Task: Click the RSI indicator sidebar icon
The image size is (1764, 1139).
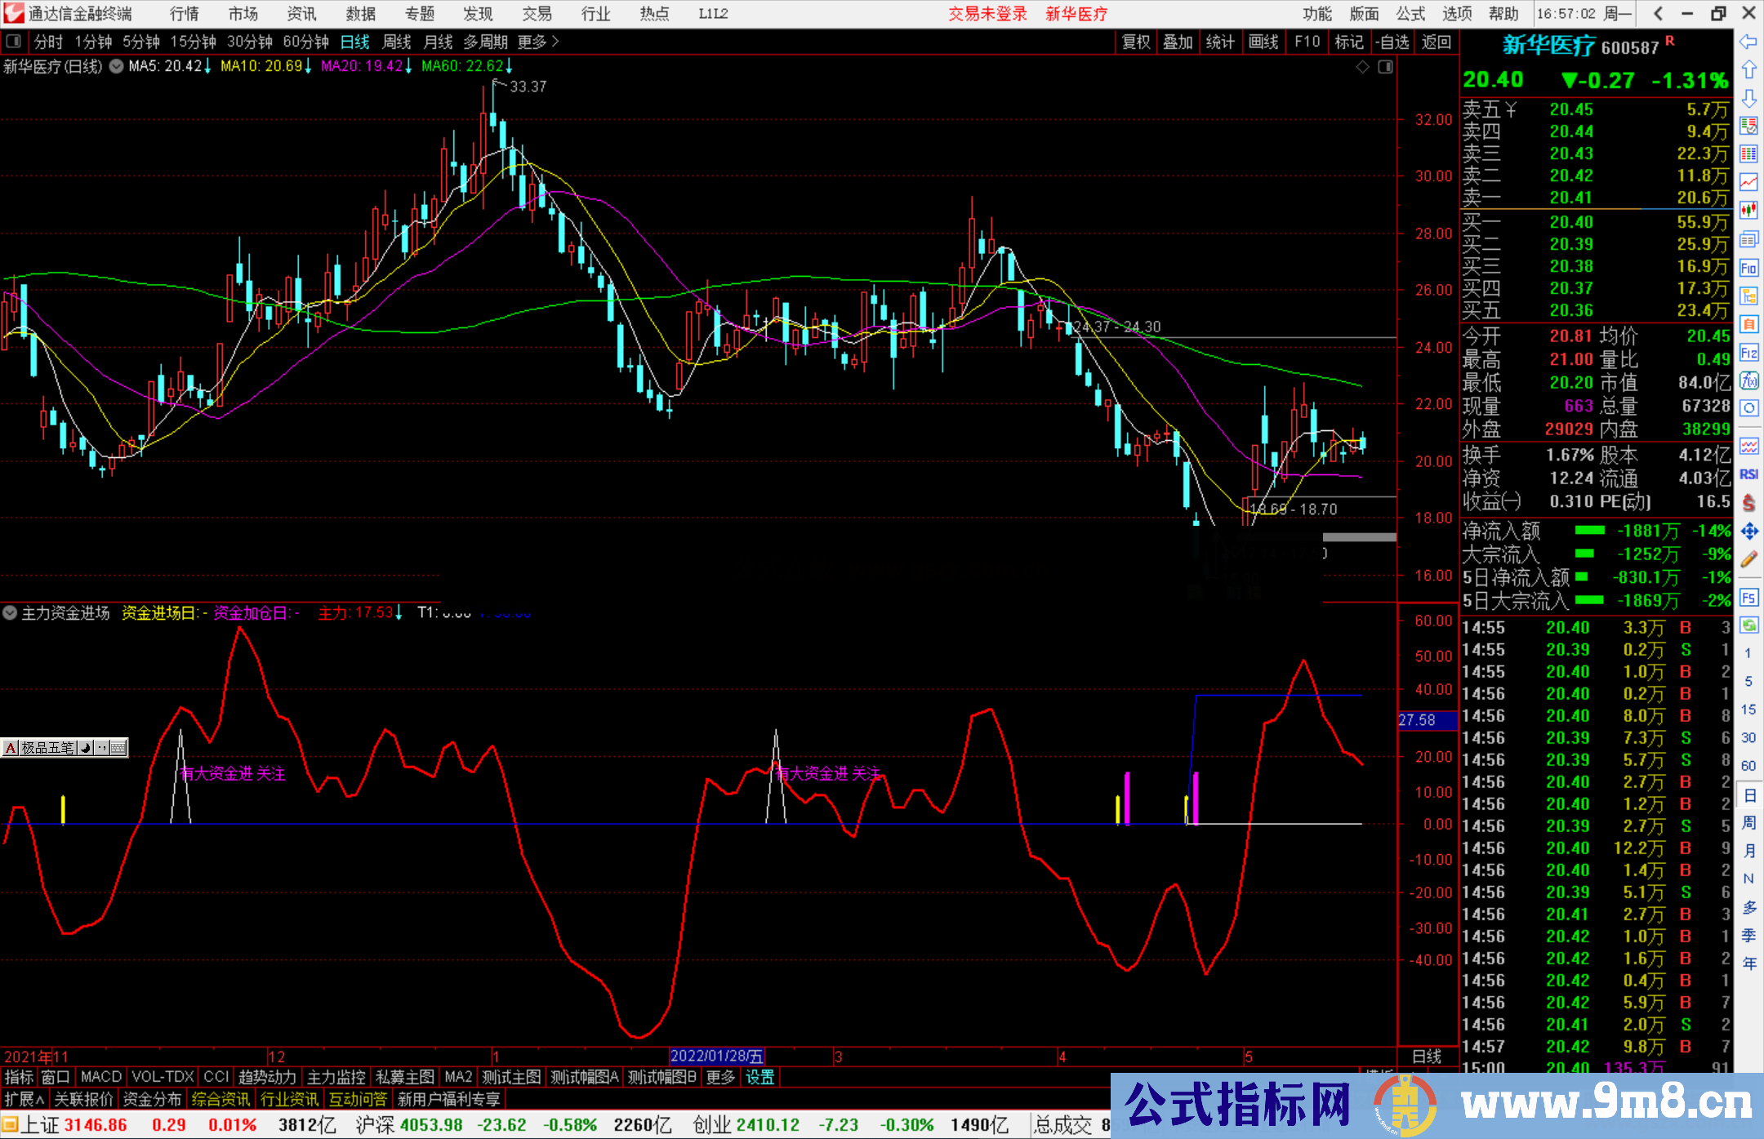Action: 1748,474
